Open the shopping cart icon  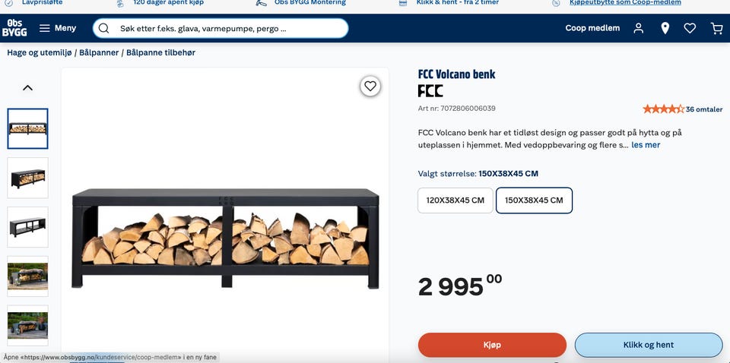click(716, 28)
